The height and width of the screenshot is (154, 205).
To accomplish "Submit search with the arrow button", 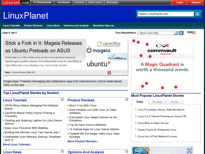I will [198, 14].
